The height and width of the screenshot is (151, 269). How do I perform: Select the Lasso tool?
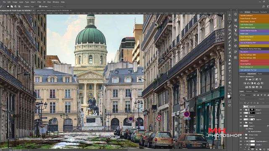229,22
